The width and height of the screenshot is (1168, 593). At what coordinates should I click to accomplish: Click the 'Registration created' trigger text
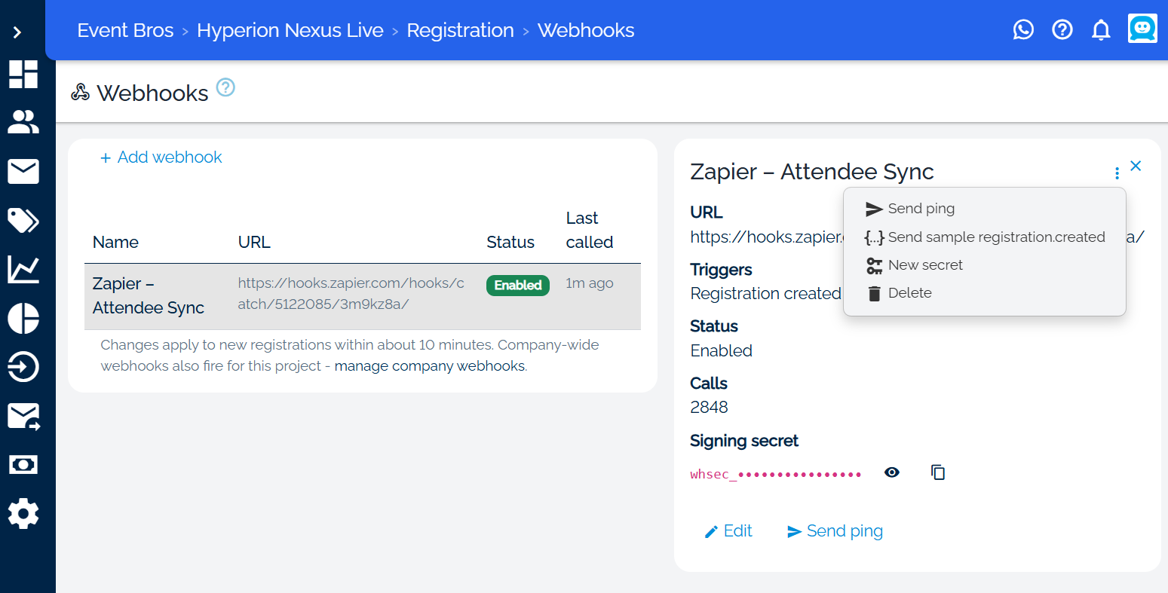(765, 294)
